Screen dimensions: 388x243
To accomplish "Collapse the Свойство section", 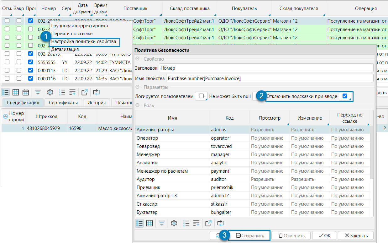I will point(137,59).
